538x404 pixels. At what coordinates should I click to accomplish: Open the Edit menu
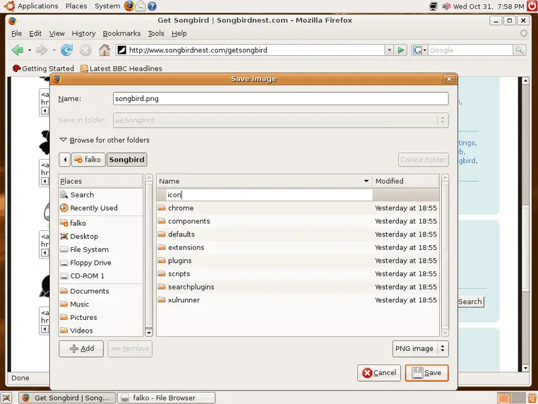[x=36, y=33]
